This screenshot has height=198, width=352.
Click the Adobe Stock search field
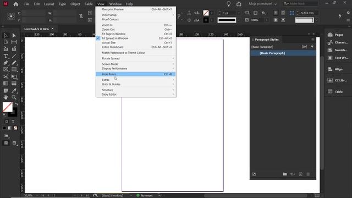(300, 4)
